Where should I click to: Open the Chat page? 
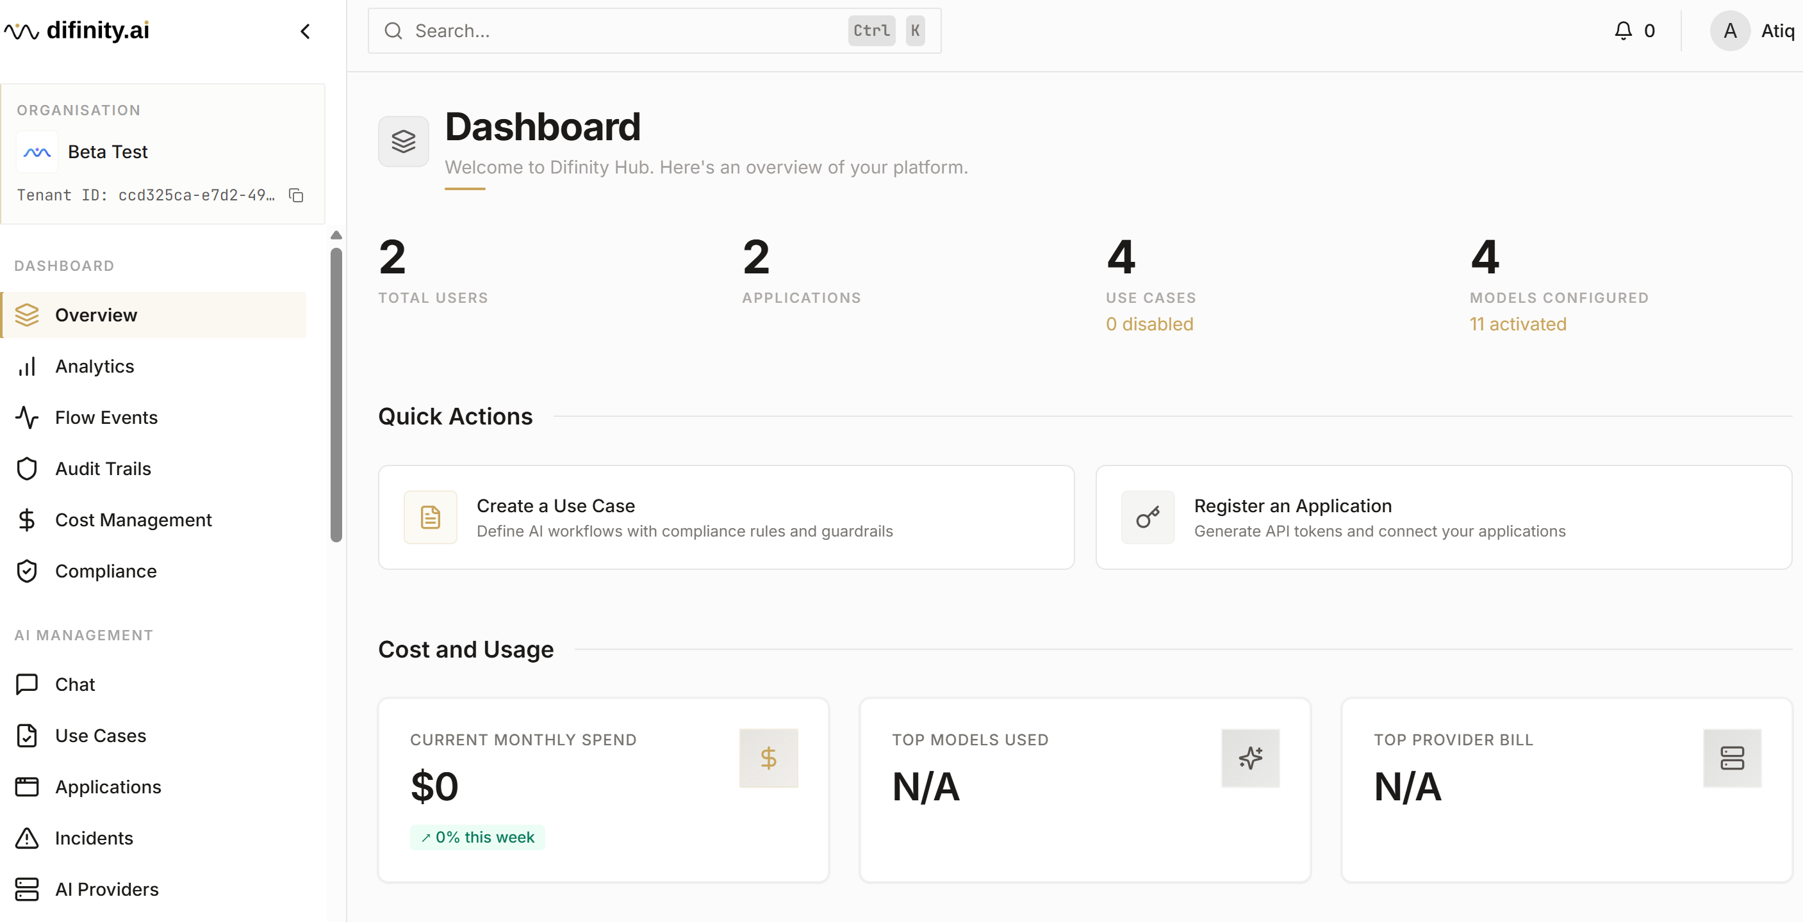(75, 684)
